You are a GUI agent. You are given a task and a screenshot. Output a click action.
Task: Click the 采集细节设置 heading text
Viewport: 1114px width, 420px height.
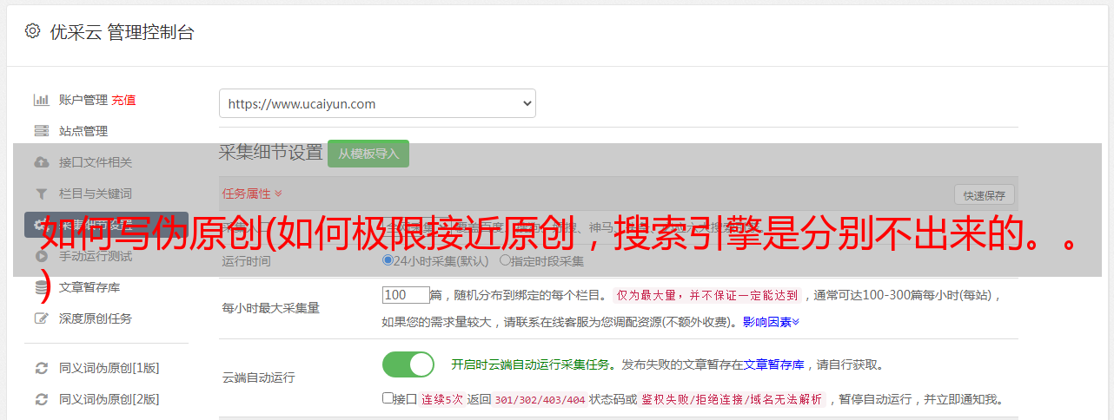coord(271,153)
